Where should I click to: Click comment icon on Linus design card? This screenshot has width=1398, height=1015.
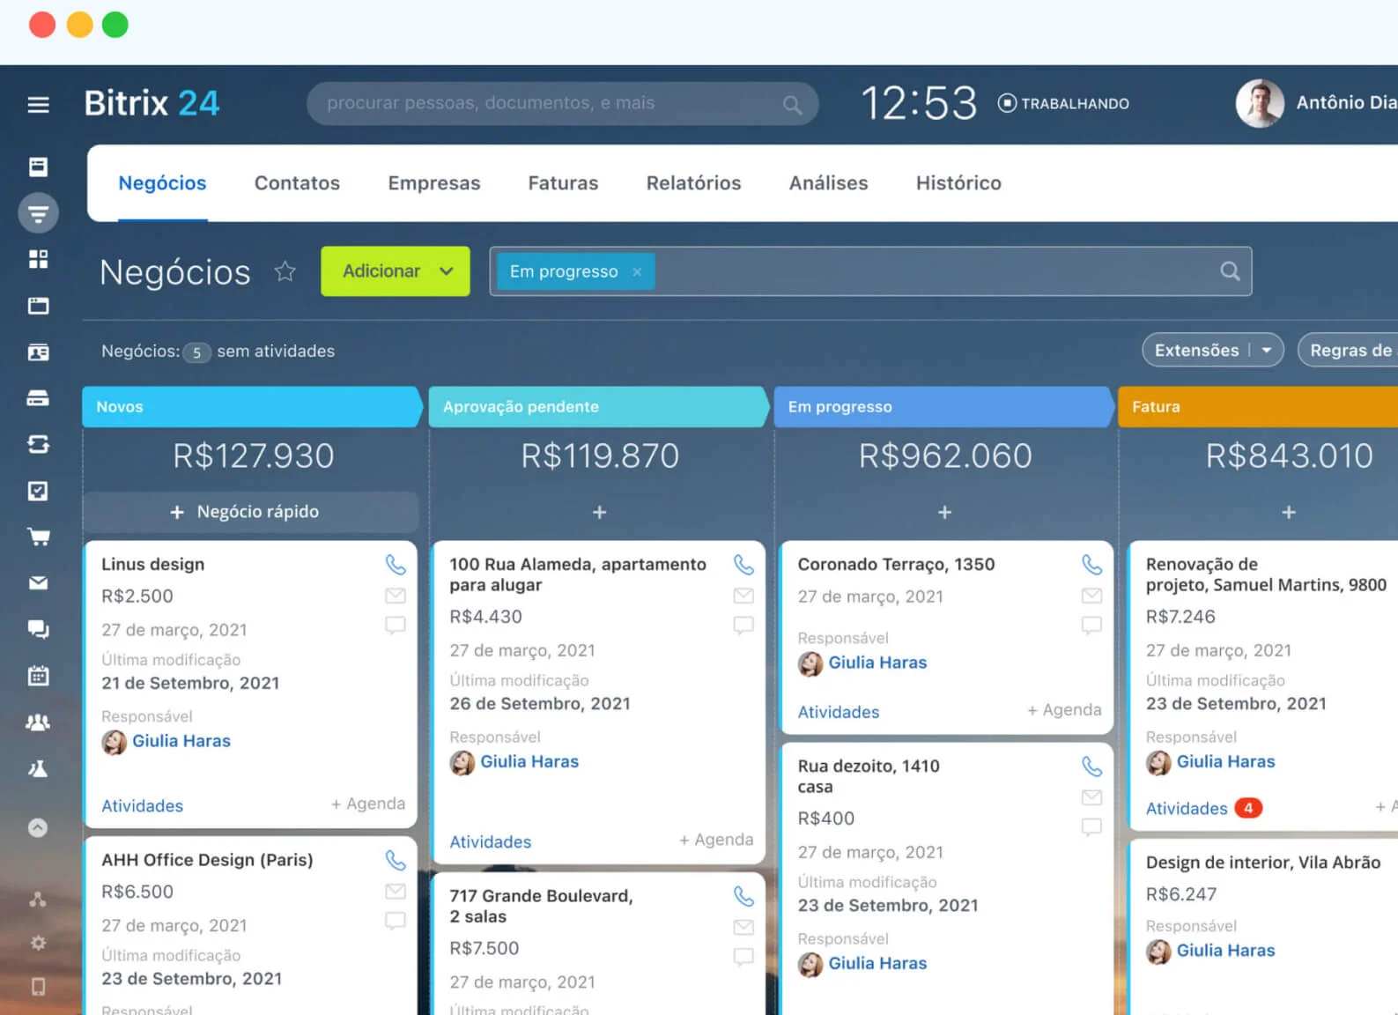[396, 626]
